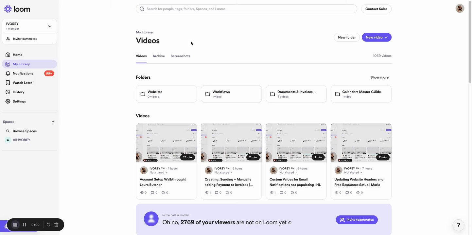This screenshot has width=472, height=235.
Task: Click the Loom logo
Action: (17, 9)
